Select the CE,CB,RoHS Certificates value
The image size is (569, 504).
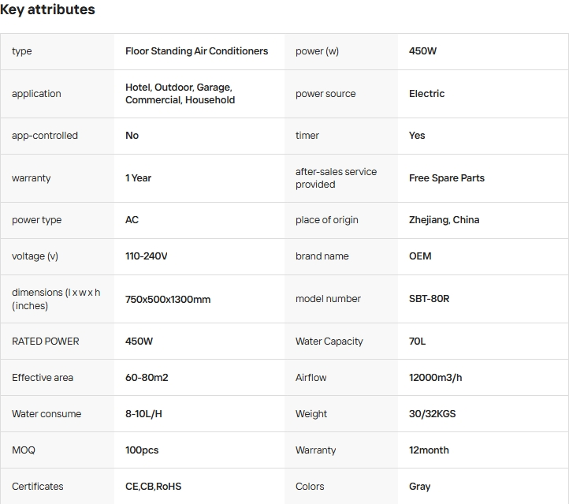pos(153,487)
